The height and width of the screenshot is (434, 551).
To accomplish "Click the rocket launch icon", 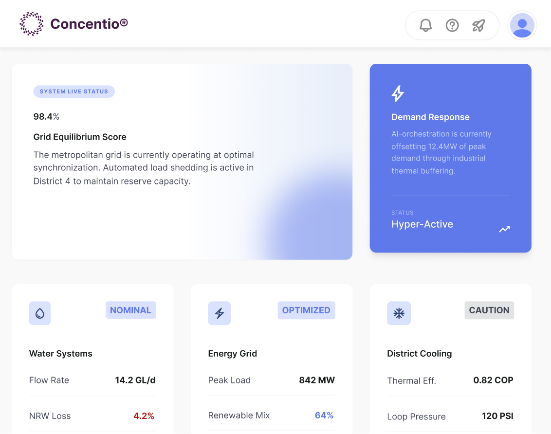I will pyautogui.click(x=479, y=25).
